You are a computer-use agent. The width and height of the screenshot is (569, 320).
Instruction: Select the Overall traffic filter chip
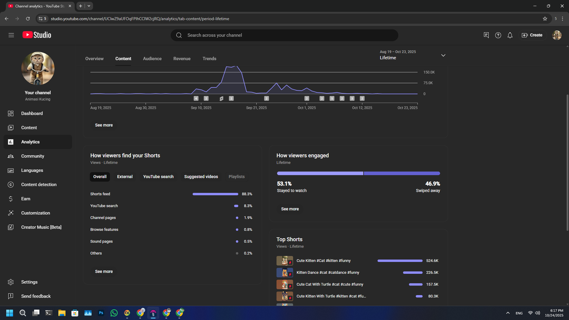pyautogui.click(x=100, y=177)
